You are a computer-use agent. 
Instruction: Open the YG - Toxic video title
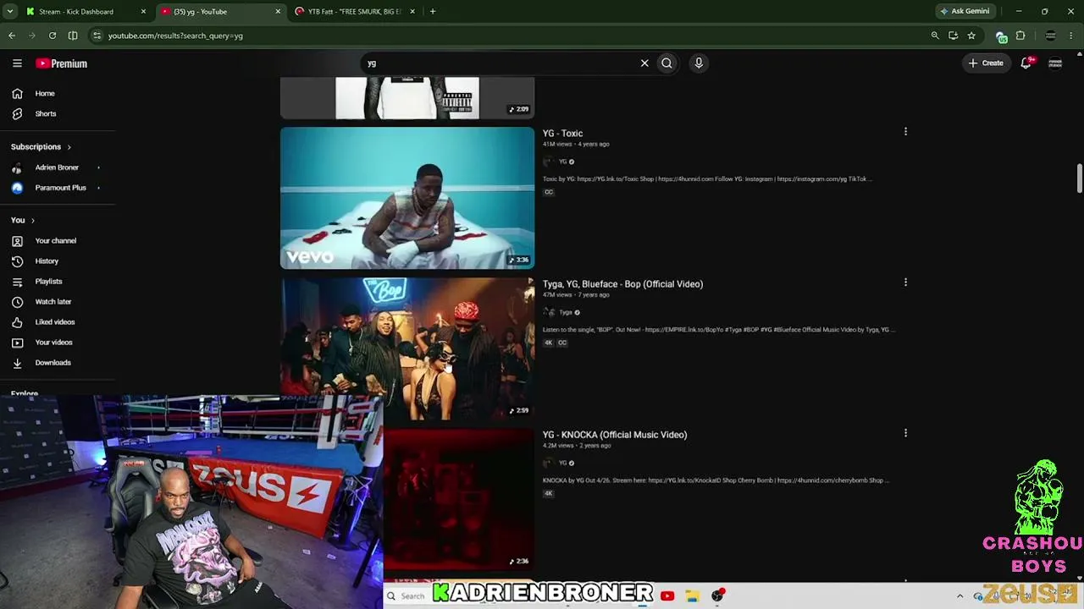coord(562,134)
